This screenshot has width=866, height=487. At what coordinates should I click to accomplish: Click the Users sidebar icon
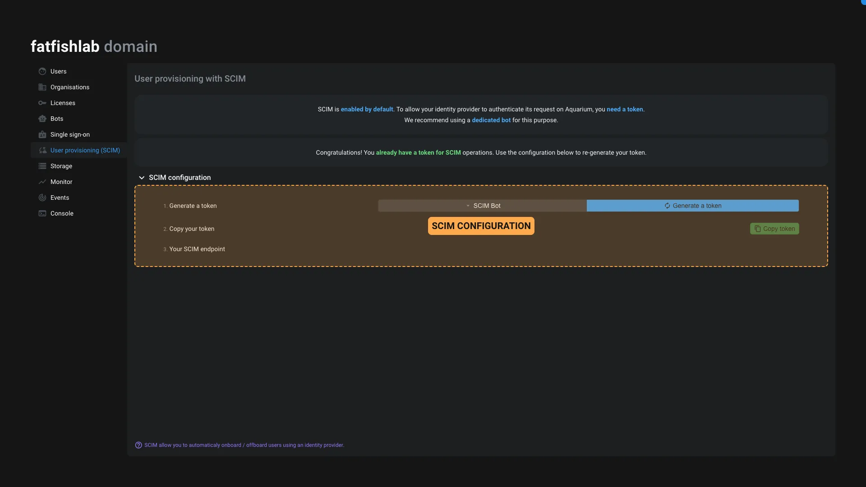(42, 71)
